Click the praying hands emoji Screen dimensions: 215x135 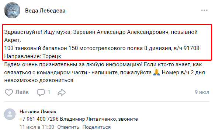[x=156, y=72]
